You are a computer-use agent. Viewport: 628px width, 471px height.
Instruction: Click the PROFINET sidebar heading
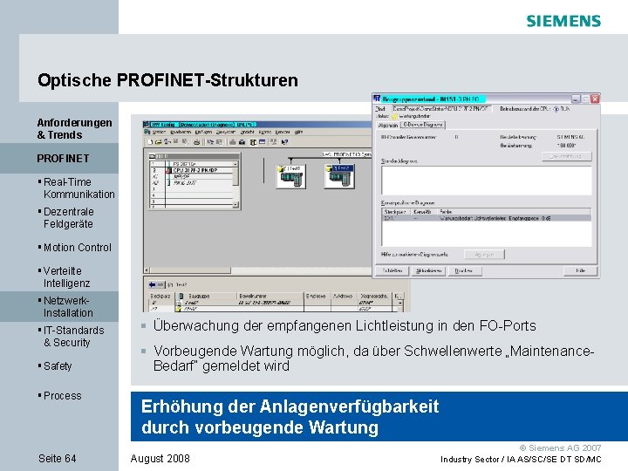(x=63, y=159)
